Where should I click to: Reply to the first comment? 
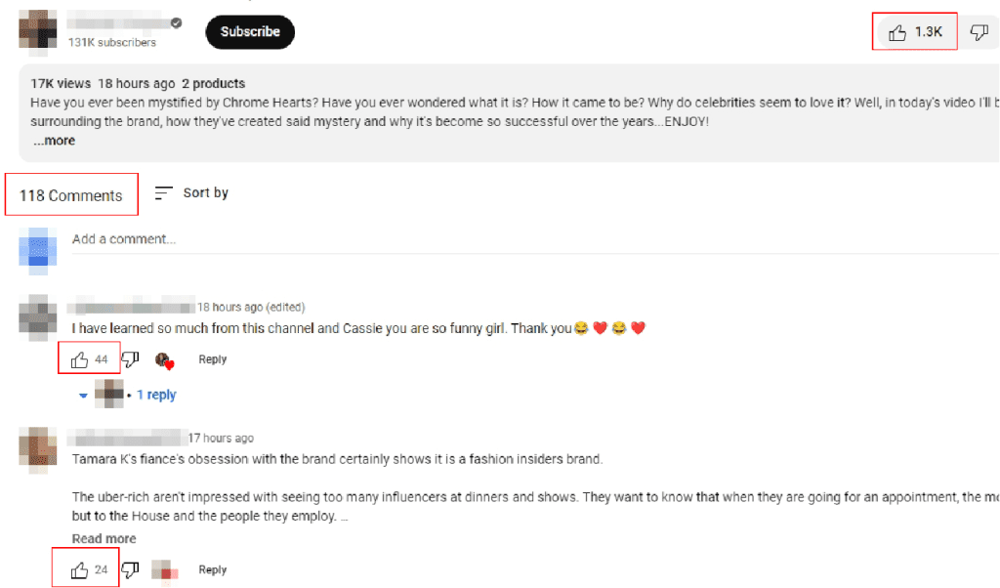[213, 359]
